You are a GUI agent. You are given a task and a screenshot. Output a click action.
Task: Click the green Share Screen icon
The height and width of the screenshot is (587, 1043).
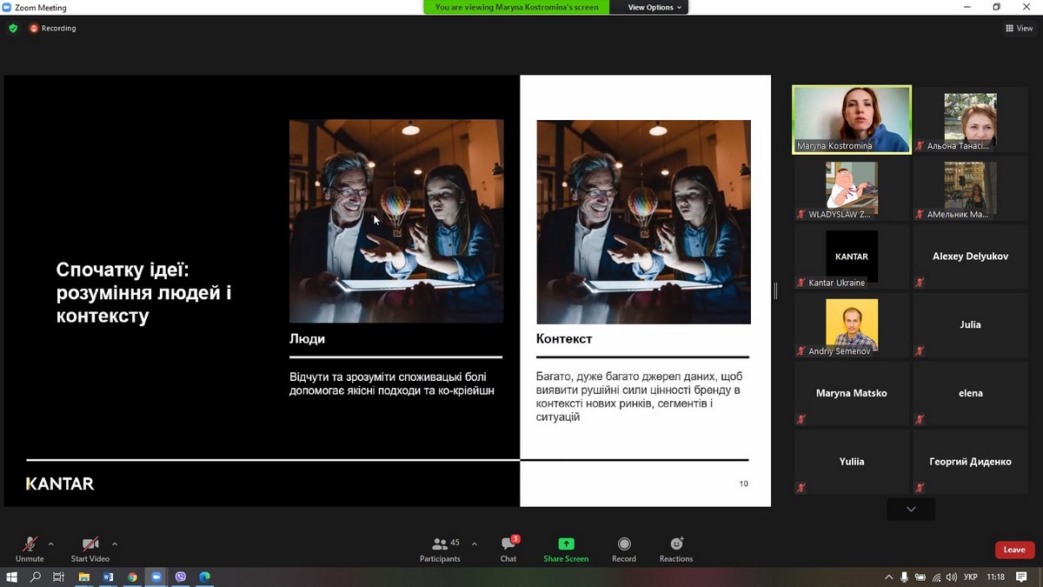point(566,544)
